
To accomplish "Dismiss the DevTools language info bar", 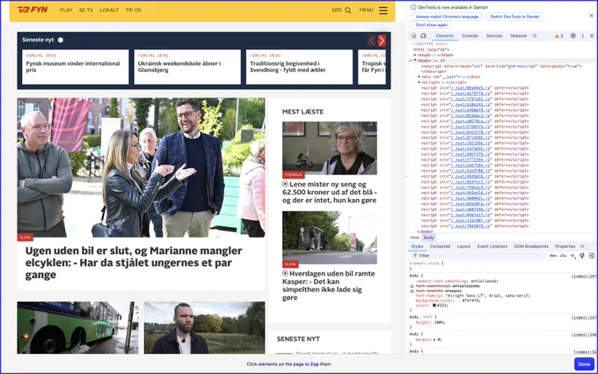I will [592, 16].
